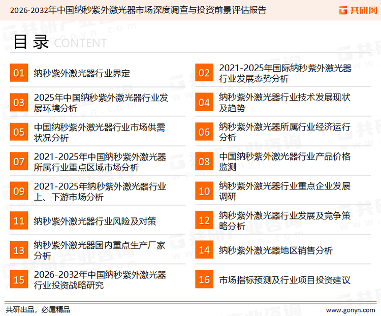The width and height of the screenshot is (381, 316).
Task: Click the footer slogan 共研出品，必属精品
Action: pos(38,310)
